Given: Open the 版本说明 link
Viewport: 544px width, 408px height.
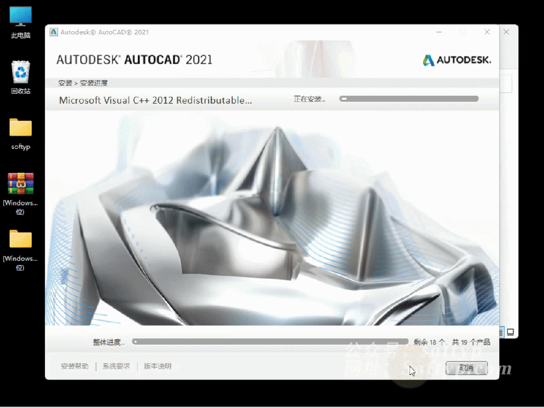Looking at the screenshot, I should pyautogui.click(x=158, y=366).
